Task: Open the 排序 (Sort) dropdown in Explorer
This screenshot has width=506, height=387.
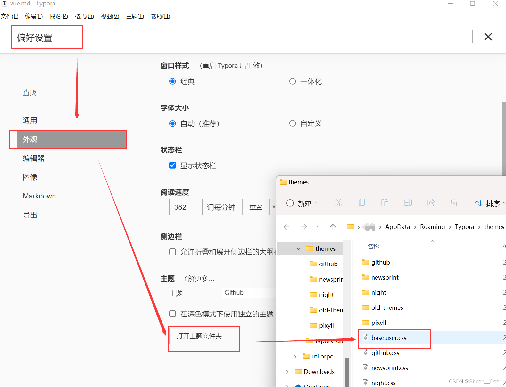Action: click(490, 203)
